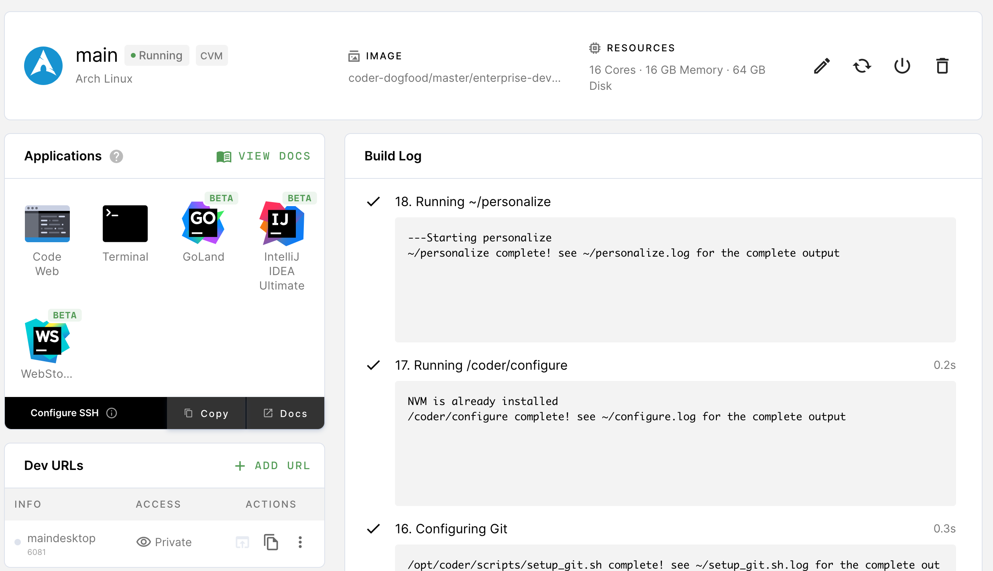Click the 17. Running /coder/configure step
This screenshot has width=993, height=571.
tap(480, 365)
